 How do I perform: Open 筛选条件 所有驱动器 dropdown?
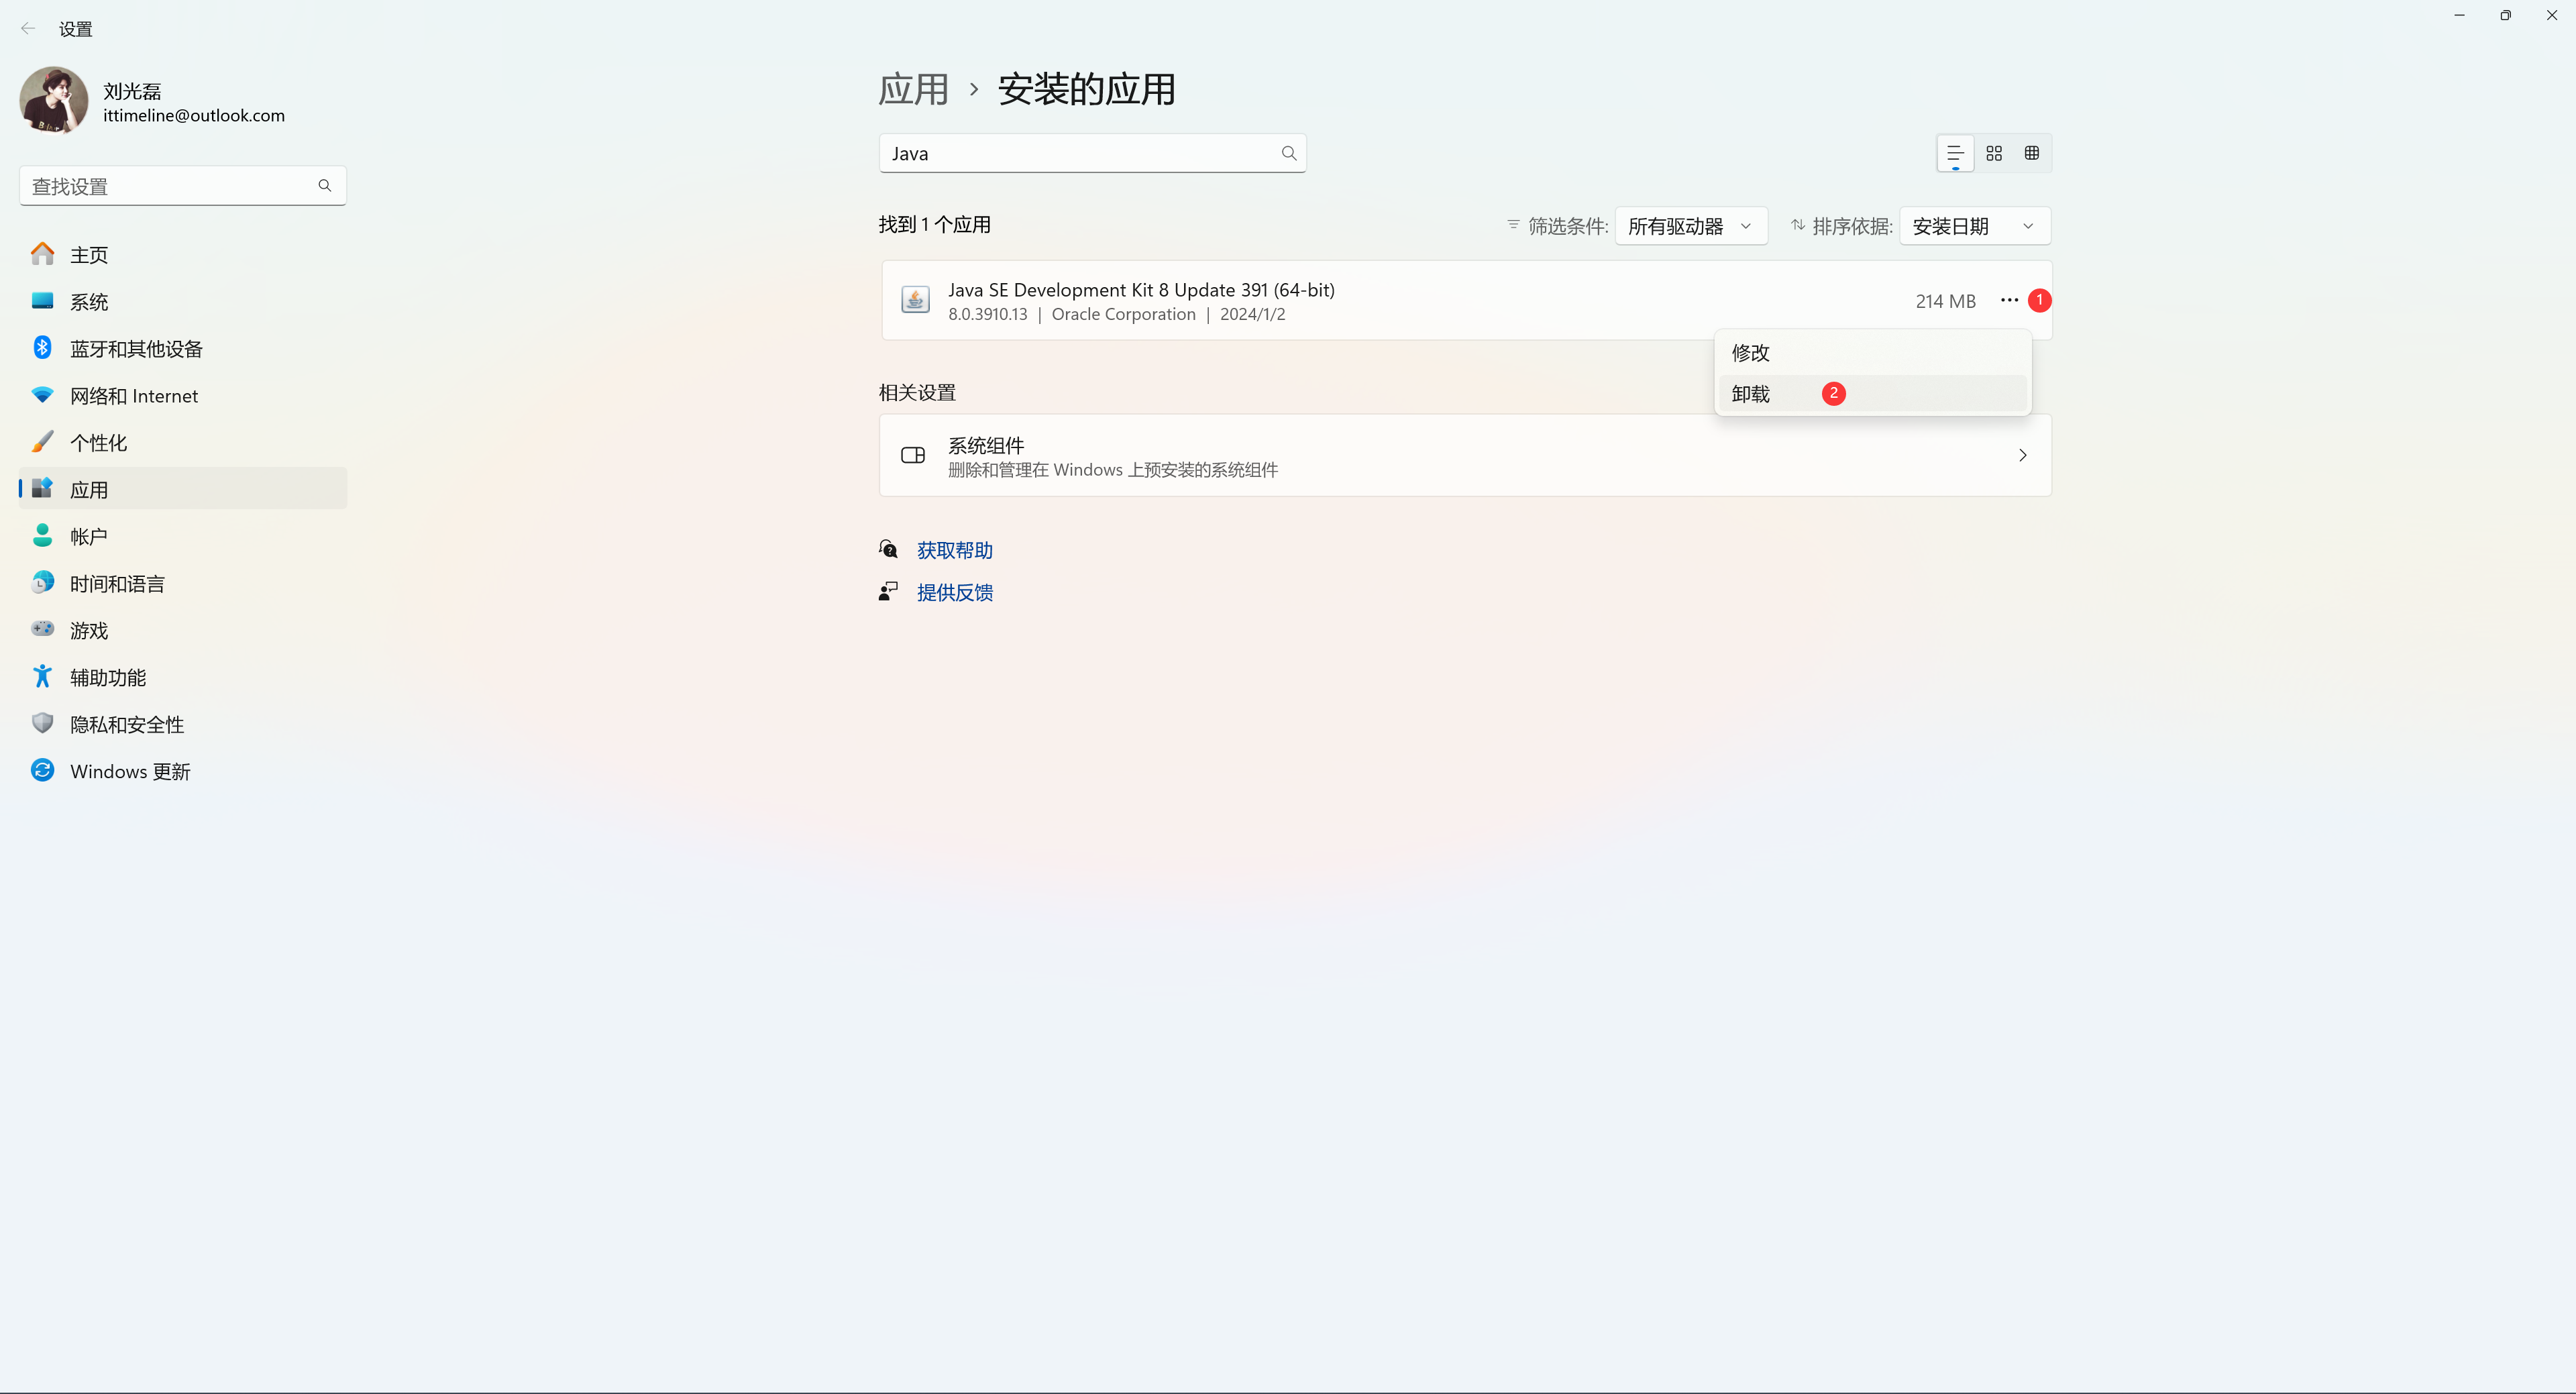[1691, 226]
